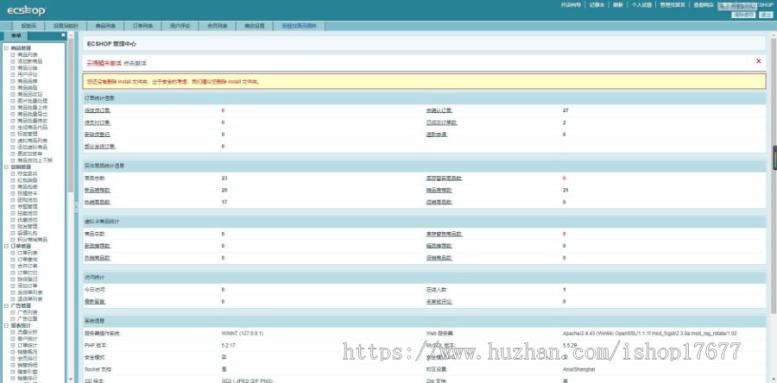Open the 会员列表 top navigation tab

[x=217, y=26]
